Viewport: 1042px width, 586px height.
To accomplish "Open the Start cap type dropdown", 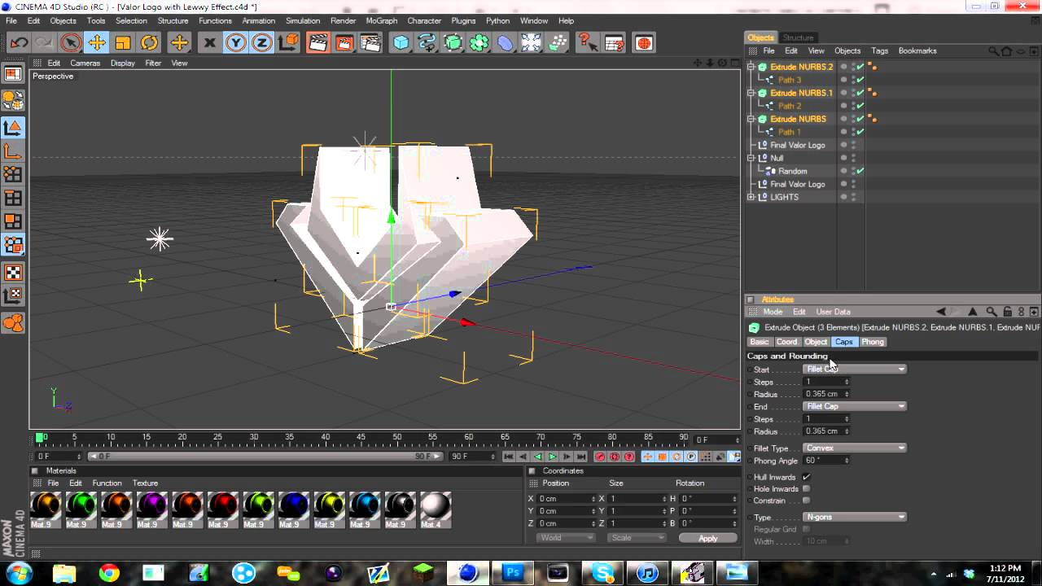I will [x=855, y=369].
